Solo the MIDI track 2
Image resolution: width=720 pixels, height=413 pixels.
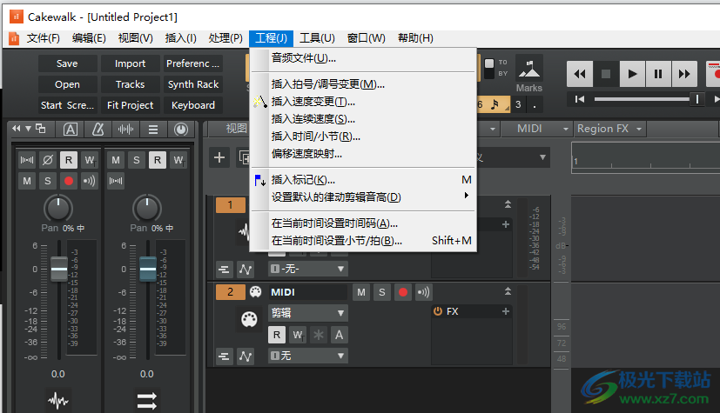coord(382,292)
